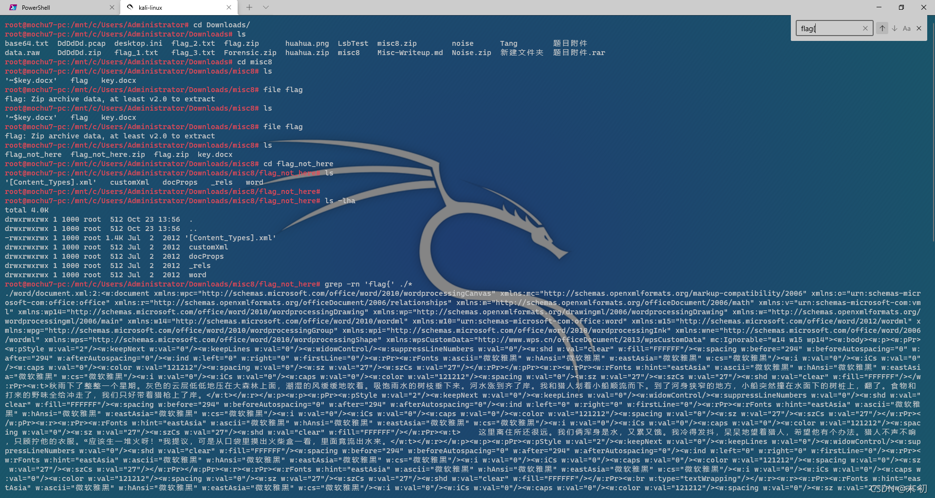Viewport: 935px width, 498px height.
Task: Click the 'huahua.png' filename
Action: pyautogui.click(x=307, y=43)
